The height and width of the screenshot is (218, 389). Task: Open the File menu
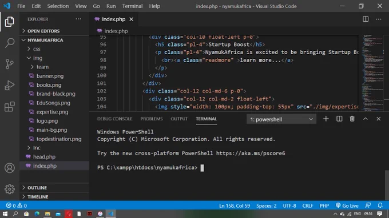click(x=21, y=6)
